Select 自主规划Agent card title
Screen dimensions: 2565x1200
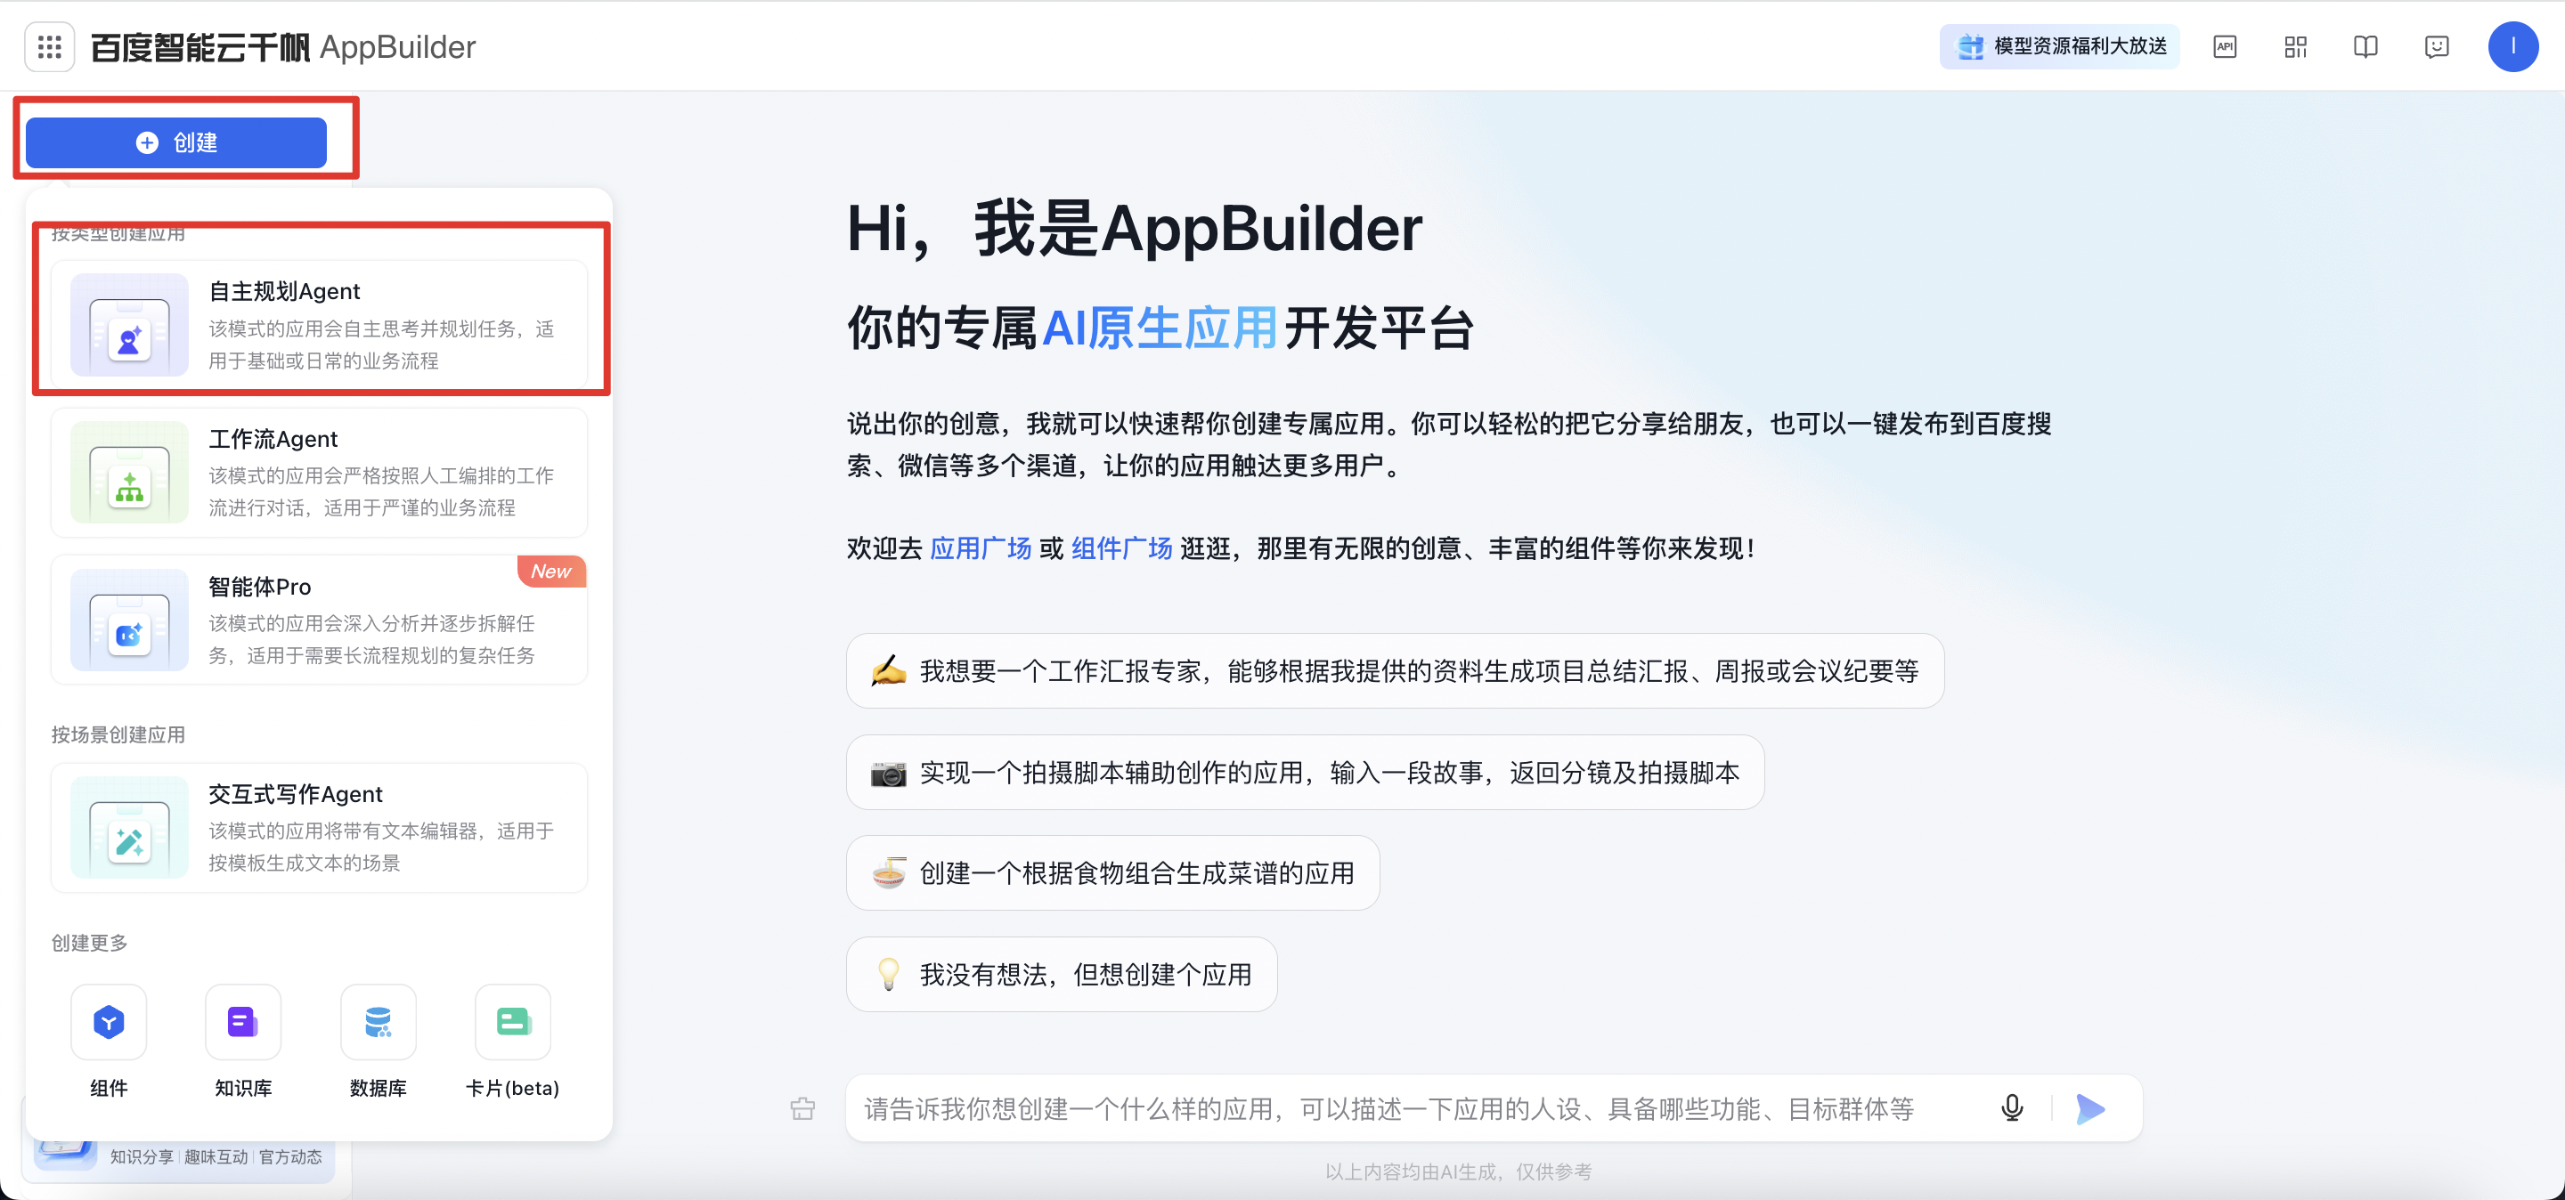pos(284,291)
